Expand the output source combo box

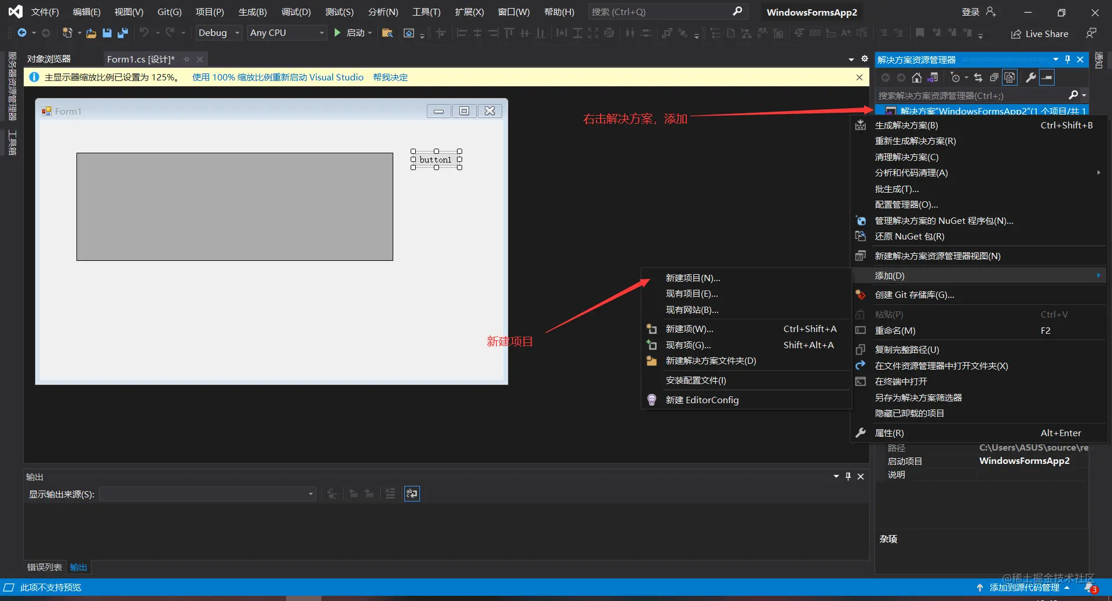pos(207,494)
